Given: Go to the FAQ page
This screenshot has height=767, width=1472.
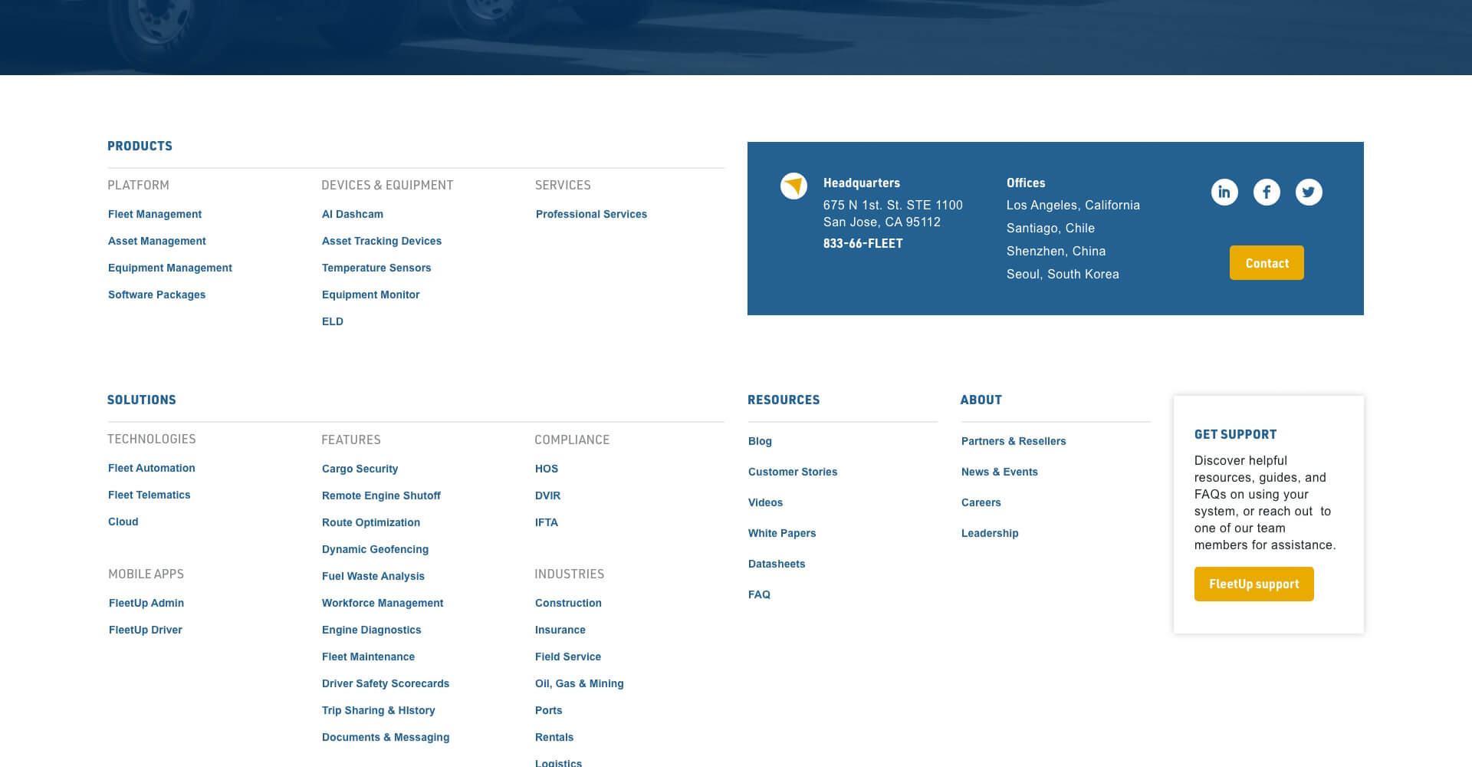Looking at the screenshot, I should coord(759,594).
